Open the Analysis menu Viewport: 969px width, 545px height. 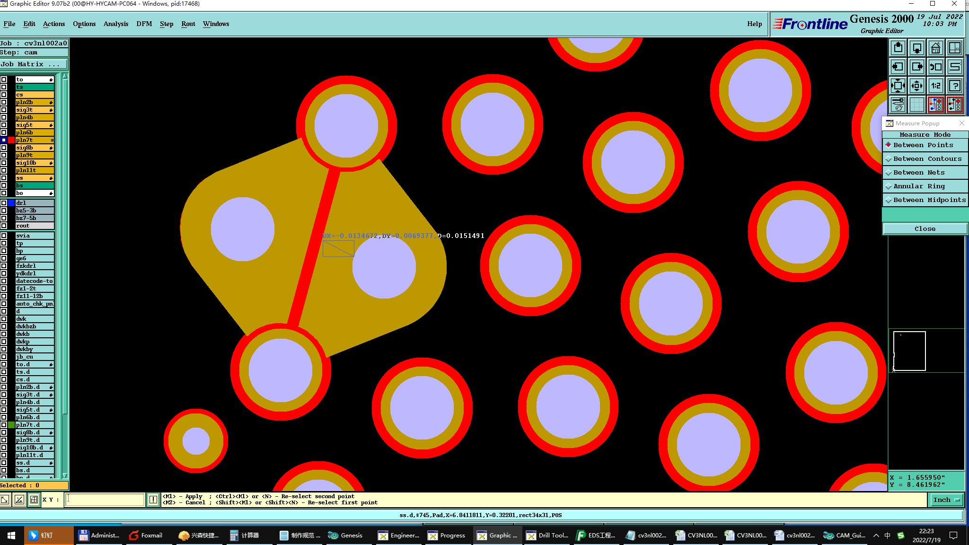pyautogui.click(x=115, y=24)
